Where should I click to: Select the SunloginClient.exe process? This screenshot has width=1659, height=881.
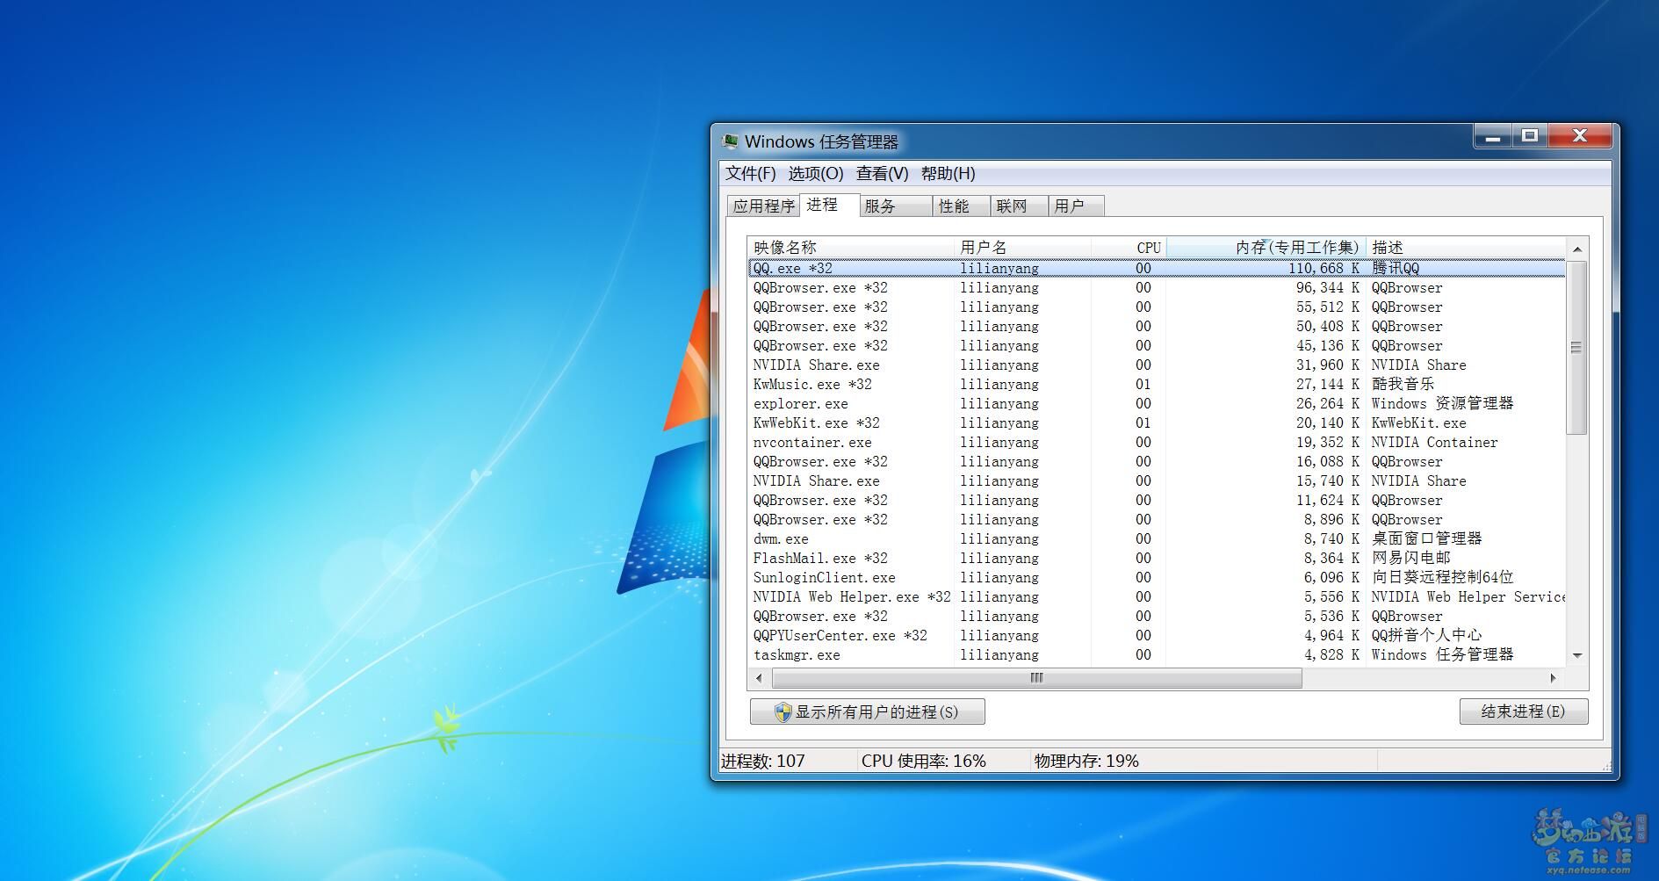click(1157, 578)
